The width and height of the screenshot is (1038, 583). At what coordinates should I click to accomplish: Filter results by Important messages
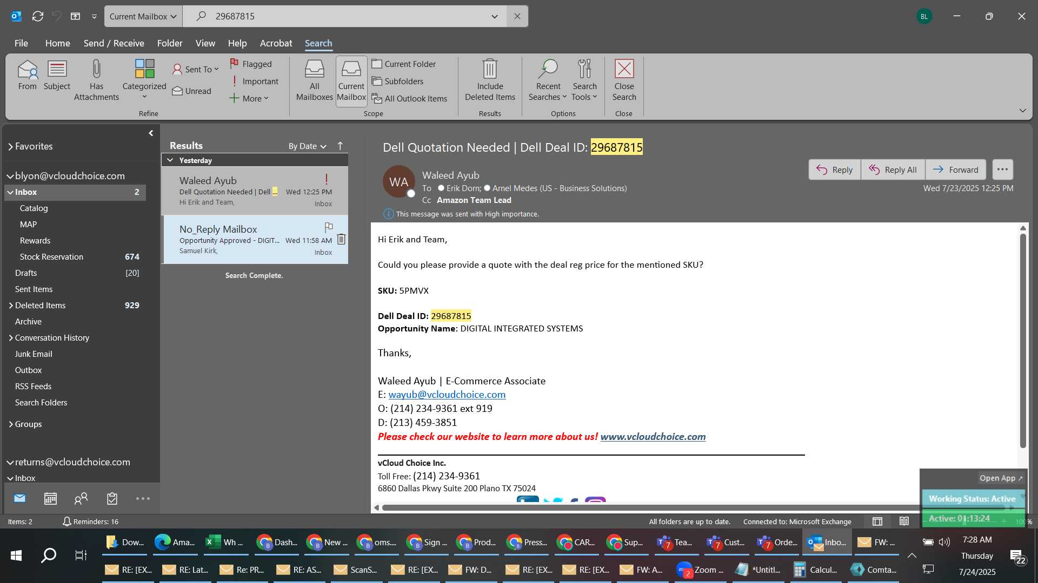(254, 81)
